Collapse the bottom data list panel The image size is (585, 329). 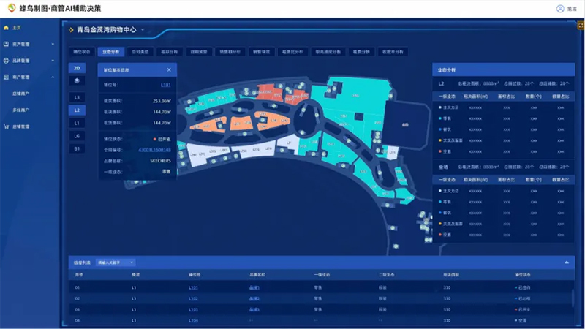pyautogui.click(x=565, y=262)
